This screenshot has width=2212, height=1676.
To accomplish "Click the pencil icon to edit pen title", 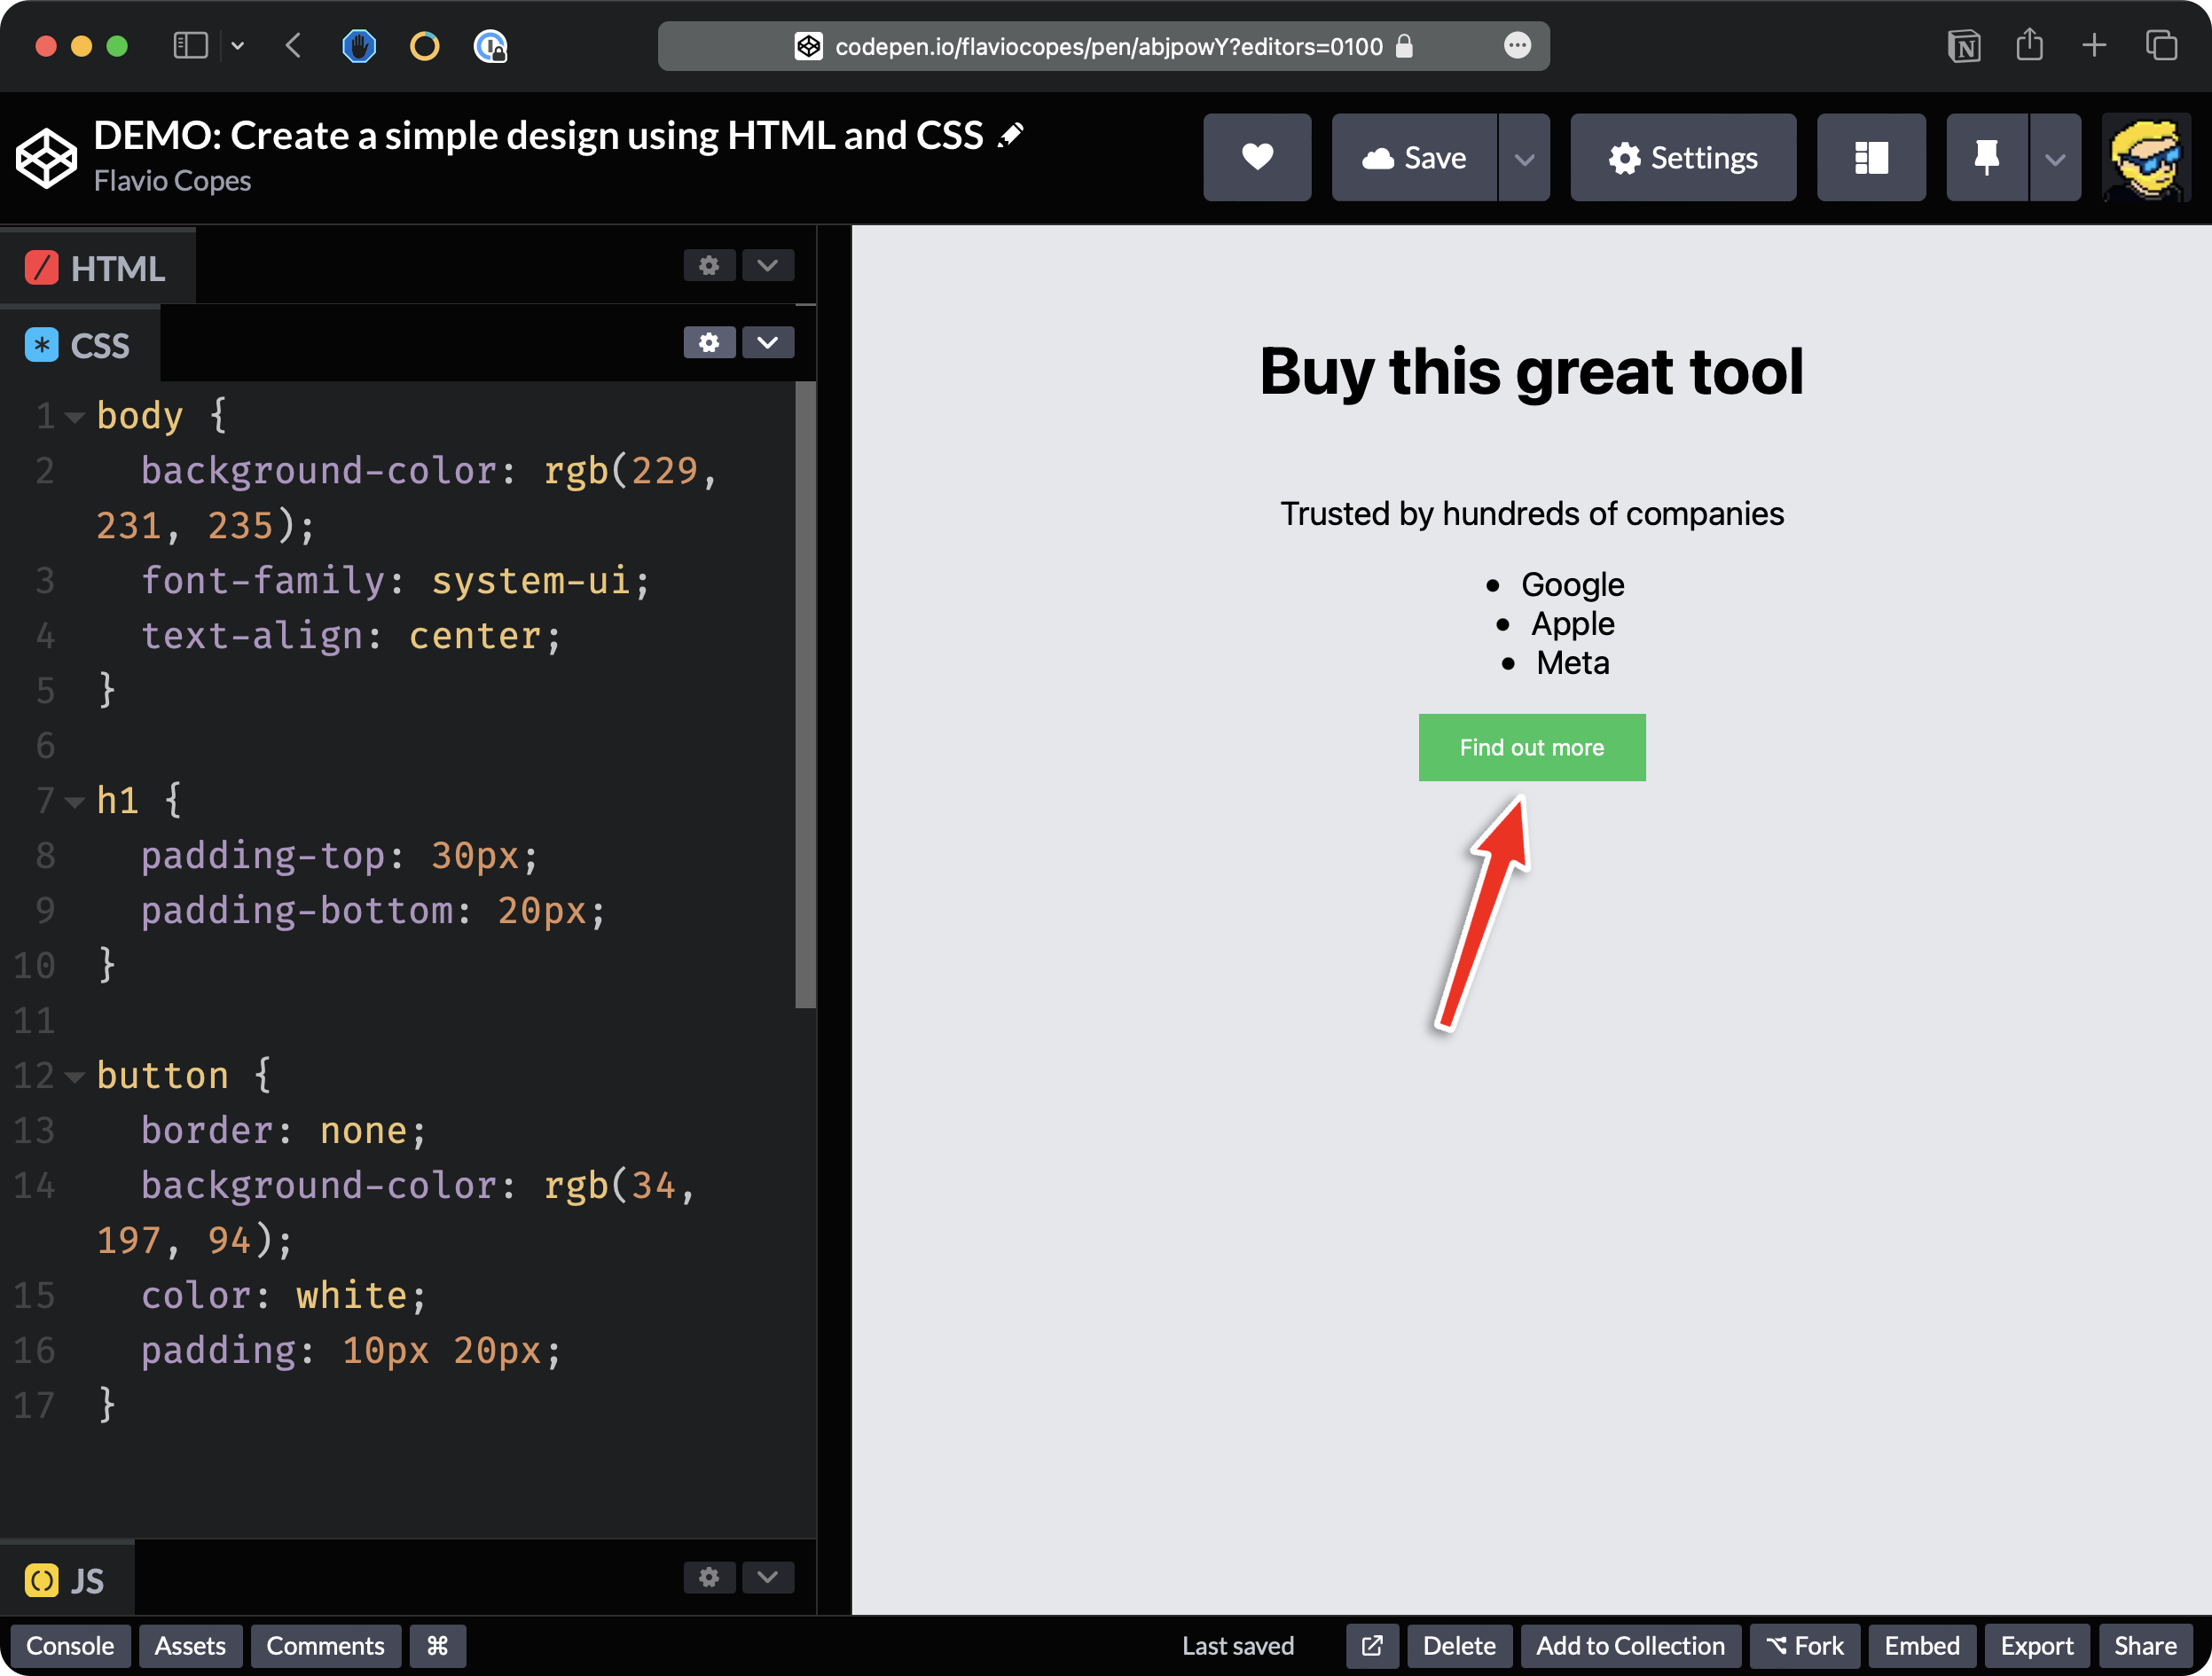I will pyautogui.click(x=1011, y=135).
